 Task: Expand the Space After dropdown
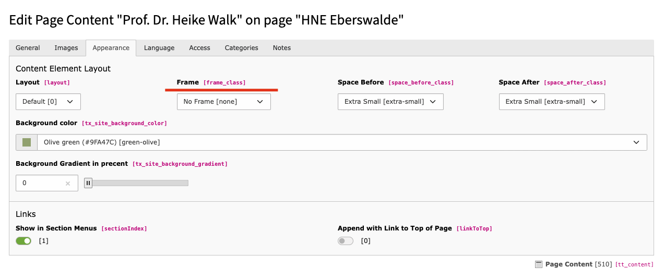(551, 102)
